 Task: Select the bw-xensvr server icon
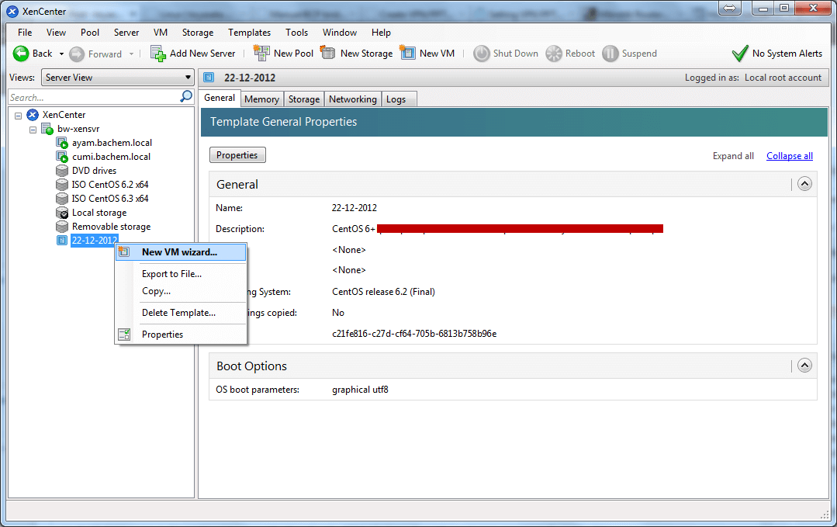pyautogui.click(x=47, y=129)
